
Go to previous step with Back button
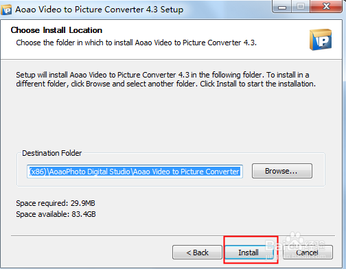(197, 253)
